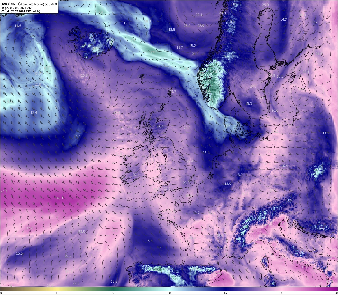Viewport: 338px width, 295px height.
Task: Click the 'IT: þri. 02. 07. 2024 21Z' line
Action: point(16,8)
